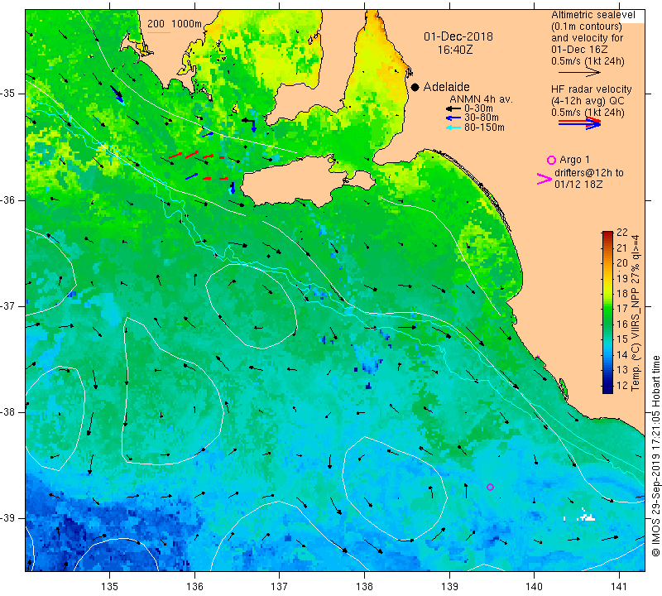
Task: Click the 01-Dec-2018 date label
Action: click(x=458, y=36)
